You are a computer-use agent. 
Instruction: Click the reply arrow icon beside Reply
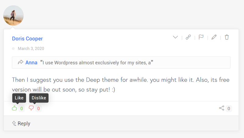coord(14,123)
